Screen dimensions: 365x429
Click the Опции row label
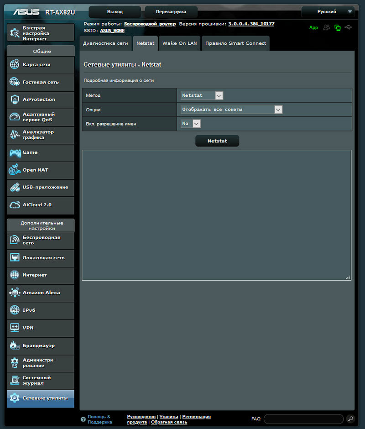pos(93,110)
